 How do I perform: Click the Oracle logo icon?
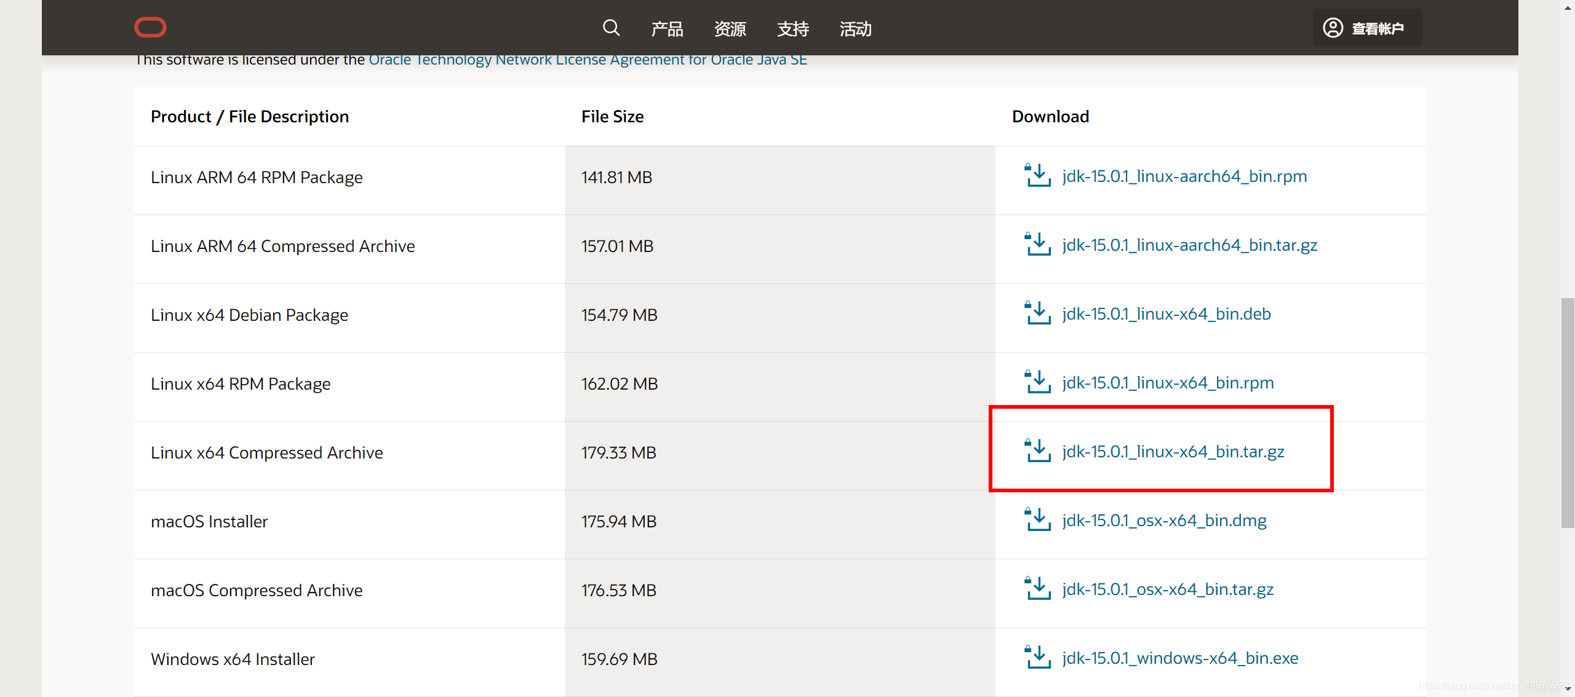click(x=150, y=28)
